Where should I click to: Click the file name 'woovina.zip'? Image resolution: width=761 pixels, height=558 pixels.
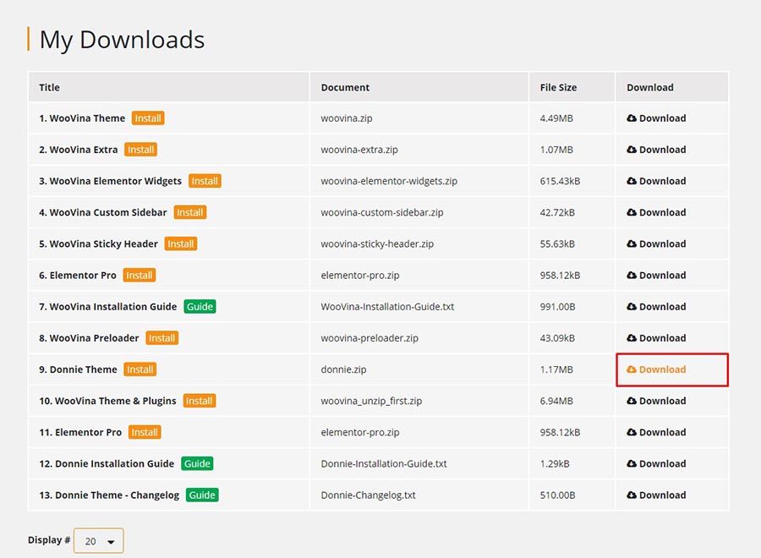[347, 118]
